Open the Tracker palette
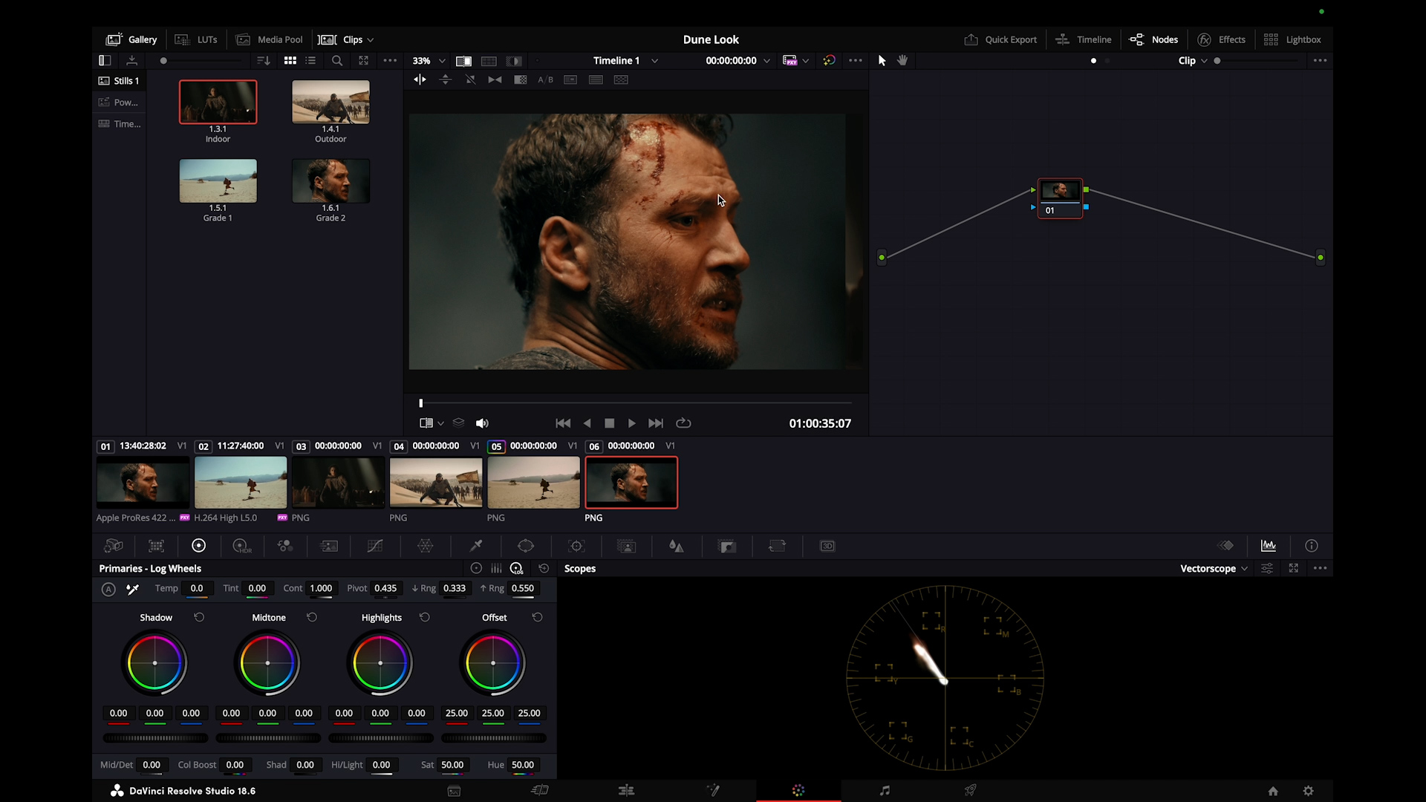This screenshot has width=1426, height=802. pos(576,546)
